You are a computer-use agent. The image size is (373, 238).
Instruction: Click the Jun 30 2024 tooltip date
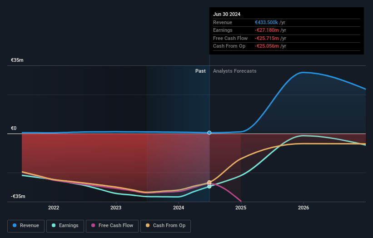pyautogui.click(x=227, y=14)
